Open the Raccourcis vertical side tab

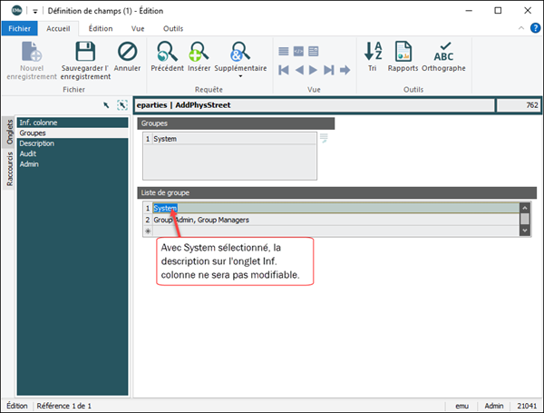(9, 169)
